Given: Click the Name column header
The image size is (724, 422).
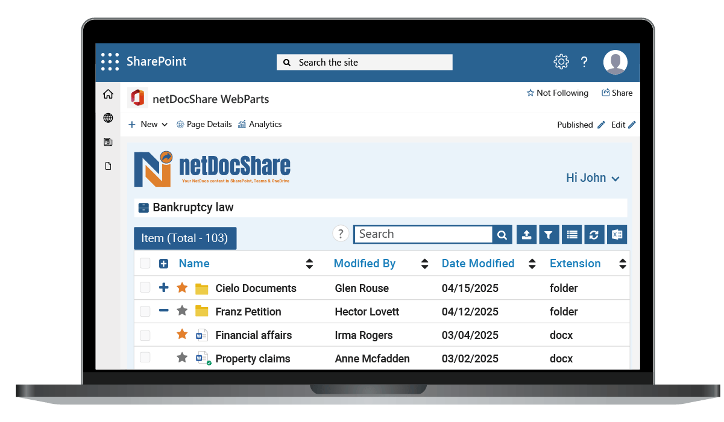Looking at the screenshot, I should coord(194,263).
